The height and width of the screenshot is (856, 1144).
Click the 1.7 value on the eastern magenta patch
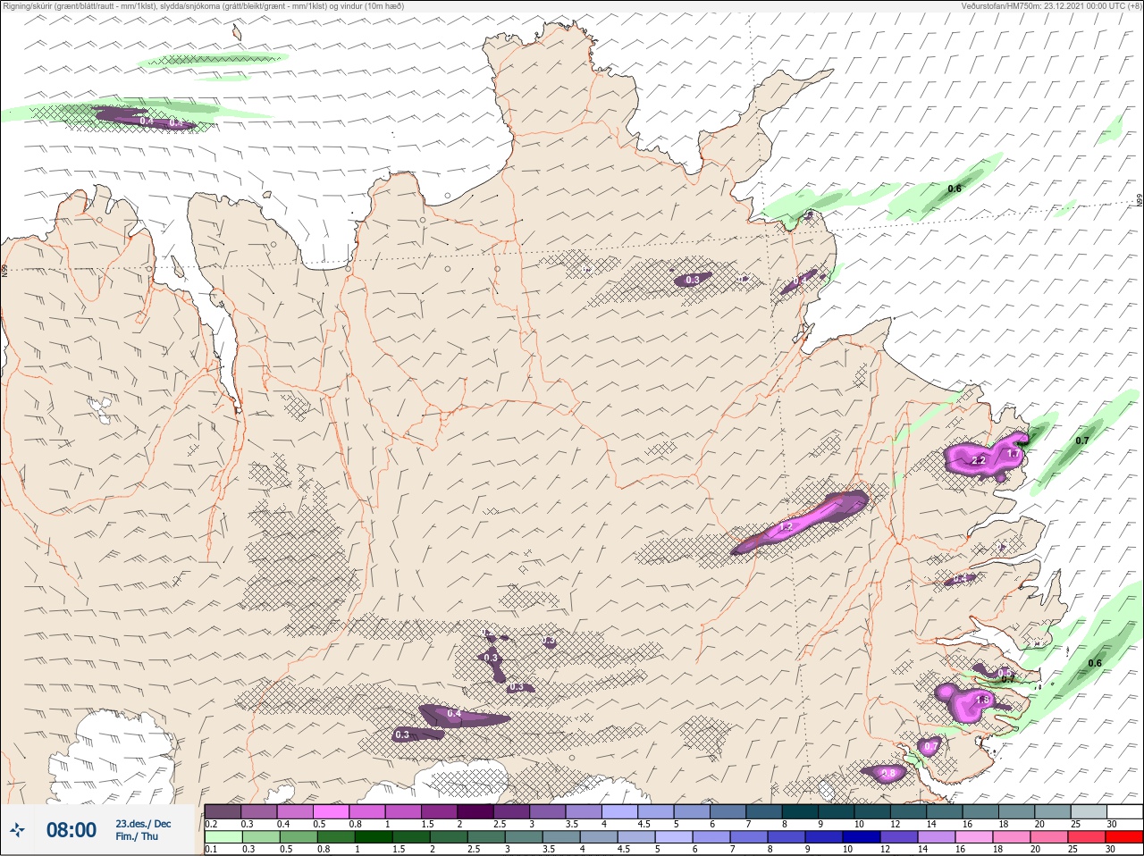point(1013,454)
